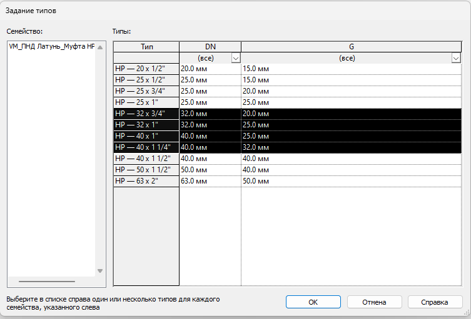The image size is (471, 319).
Task: Click the G column header
Action: tap(351, 47)
